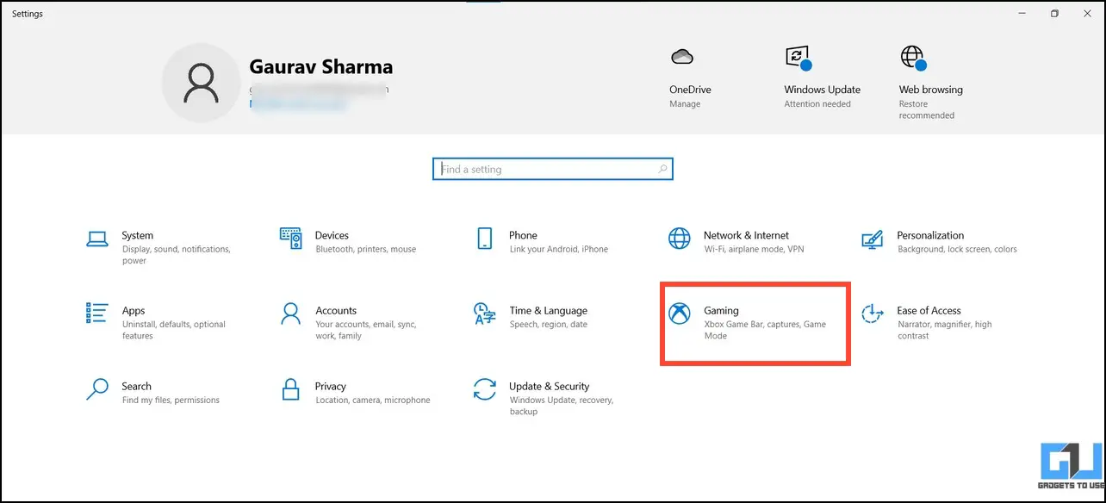Select the Phone icon
Screen dimensions: 1106x503
(x=485, y=239)
